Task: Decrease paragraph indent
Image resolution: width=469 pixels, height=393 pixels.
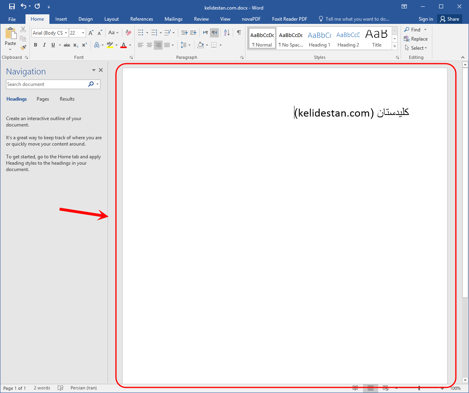Action: click(x=184, y=33)
